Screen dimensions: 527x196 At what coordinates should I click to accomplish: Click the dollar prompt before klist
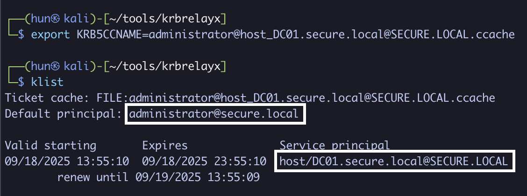coord(21,82)
